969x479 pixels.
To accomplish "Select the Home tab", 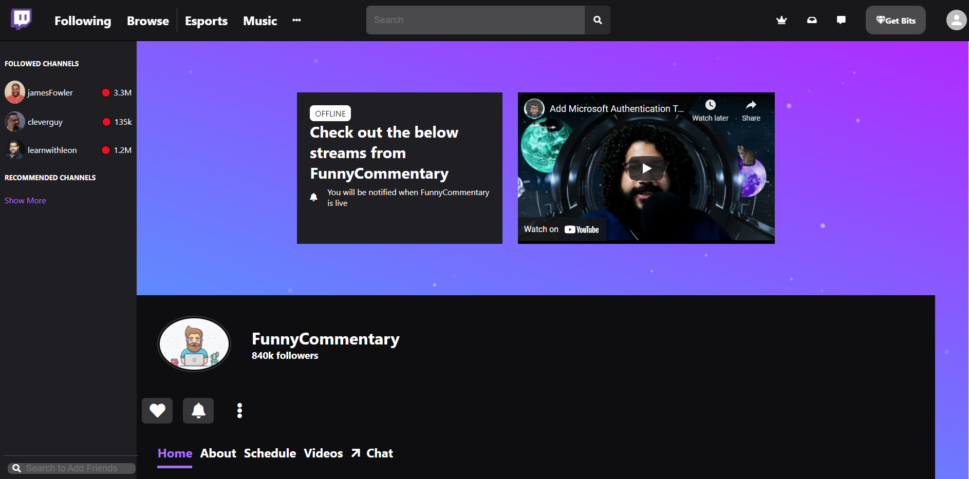I will (x=175, y=453).
